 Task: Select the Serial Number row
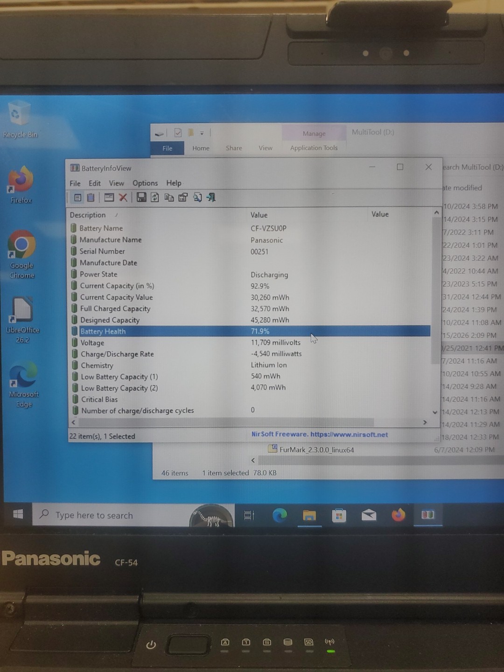click(x=250, y=252)
